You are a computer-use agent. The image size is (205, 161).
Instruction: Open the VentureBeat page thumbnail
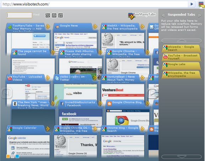coord(123,92)
